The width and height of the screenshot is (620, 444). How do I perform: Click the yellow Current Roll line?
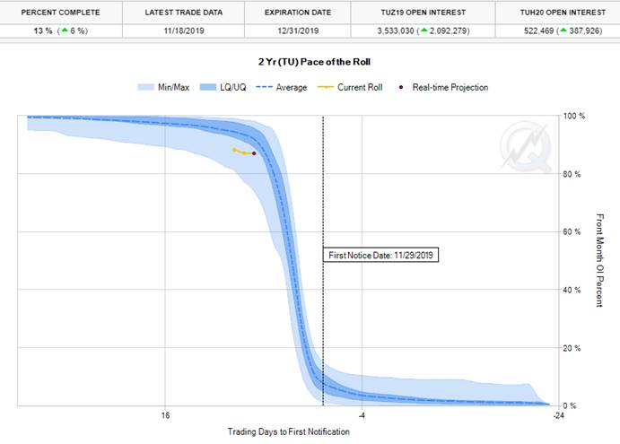(x=239, y=152)
